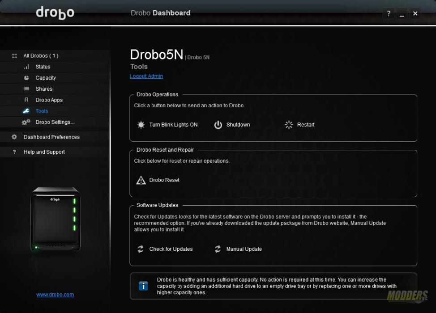
Task: Click the Logout: Admin link
Action: point(146,76)
